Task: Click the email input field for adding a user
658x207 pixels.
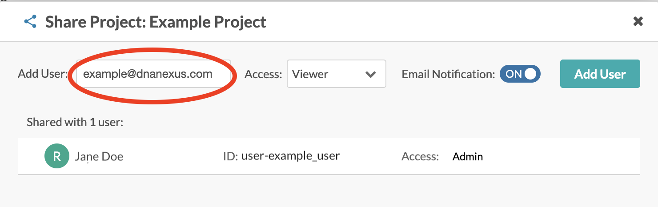Action: (153, 74)
